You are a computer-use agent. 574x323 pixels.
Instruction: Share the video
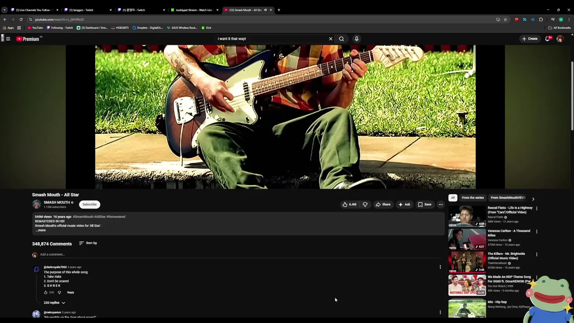383,205
